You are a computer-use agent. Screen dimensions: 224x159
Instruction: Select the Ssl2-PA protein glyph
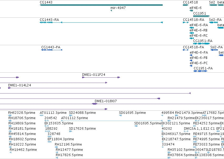(214, 50)
